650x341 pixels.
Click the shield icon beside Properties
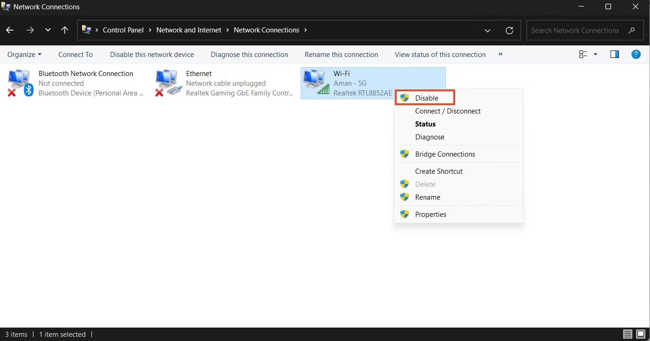point(405,214)
